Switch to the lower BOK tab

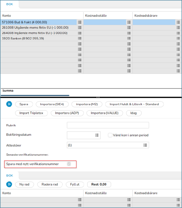pyautogui.click(x=9, y=175)
